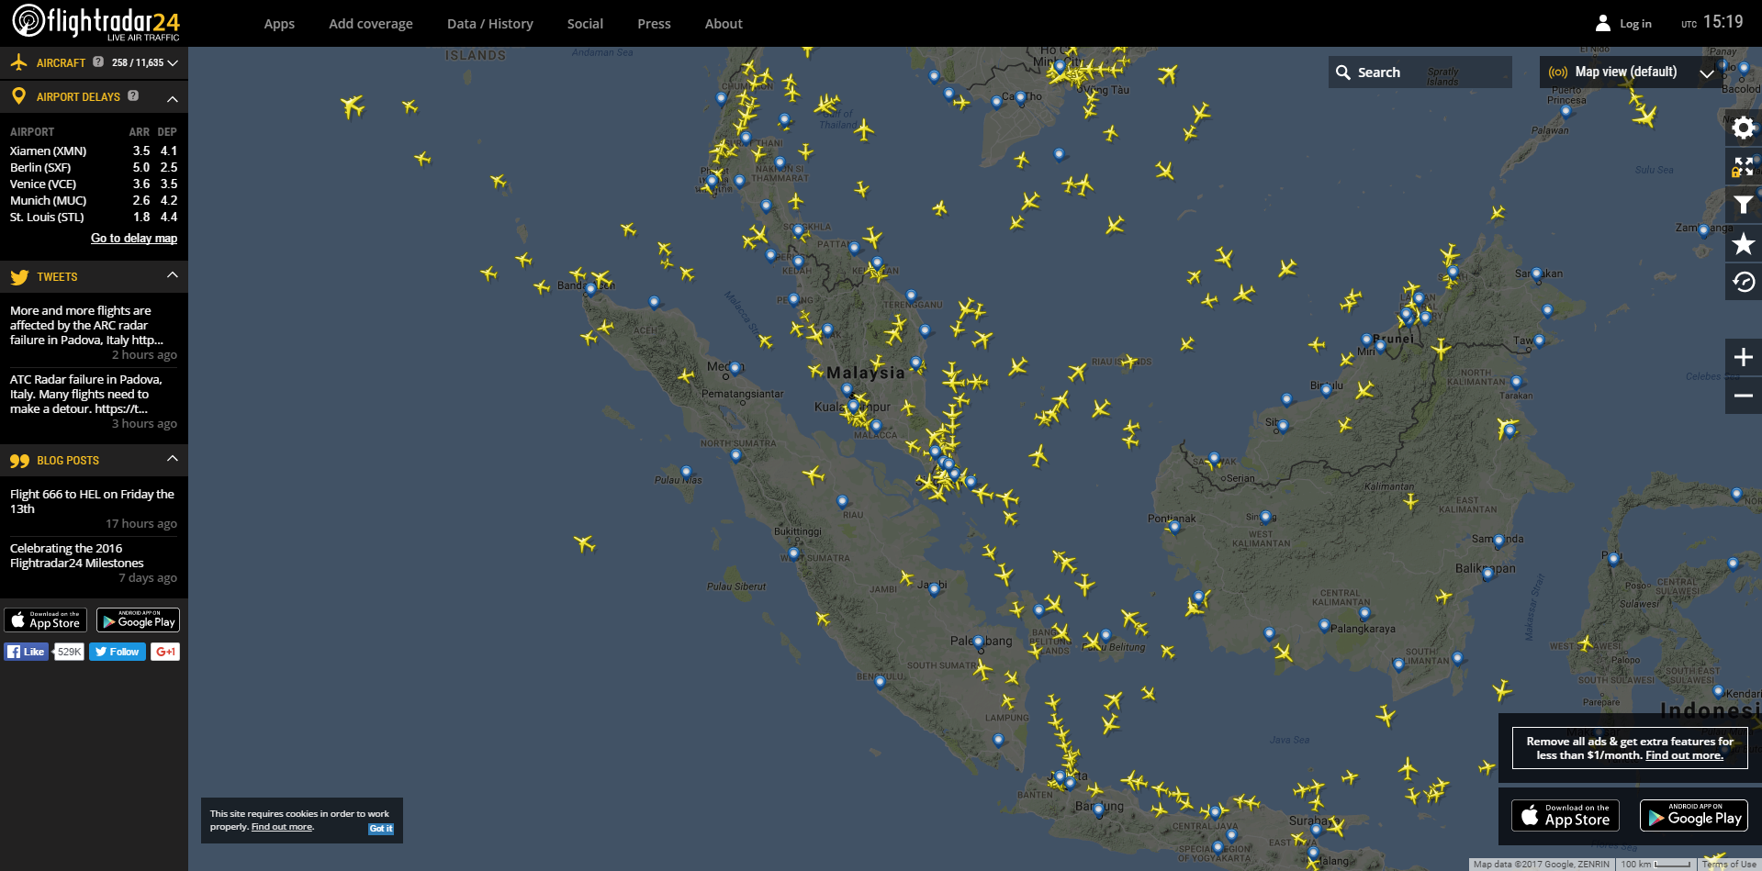The image size is (1762, 871).
Task: Follow the Go to delay map link
Action: pos(134,238)
